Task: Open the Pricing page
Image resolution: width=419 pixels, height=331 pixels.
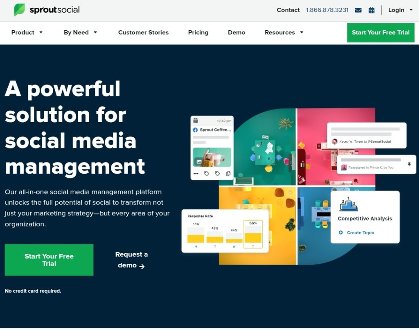Action: click(x=198, y=32)
